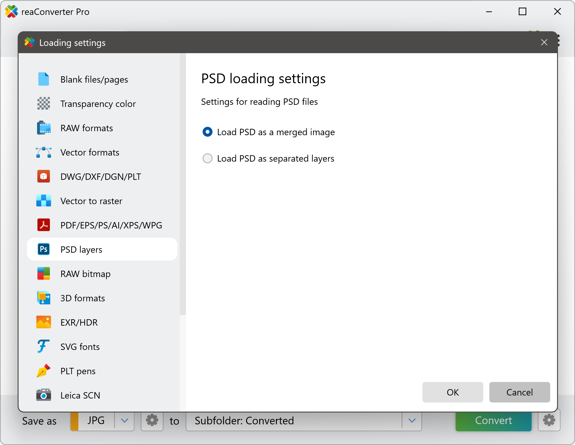Switch to the RAW bitmap section

85,274
